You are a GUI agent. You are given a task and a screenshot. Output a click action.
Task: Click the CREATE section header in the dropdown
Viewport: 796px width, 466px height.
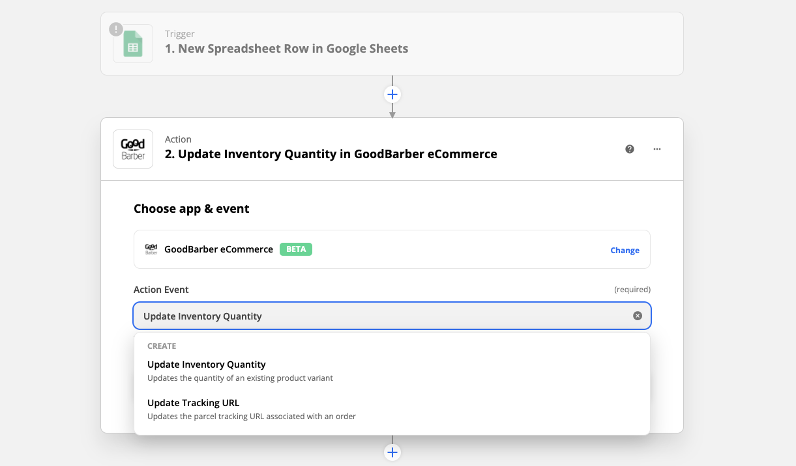pyautogui.click(x=162, y=346)
